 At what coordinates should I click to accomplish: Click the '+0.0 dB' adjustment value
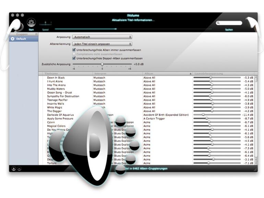coord(139,64)
